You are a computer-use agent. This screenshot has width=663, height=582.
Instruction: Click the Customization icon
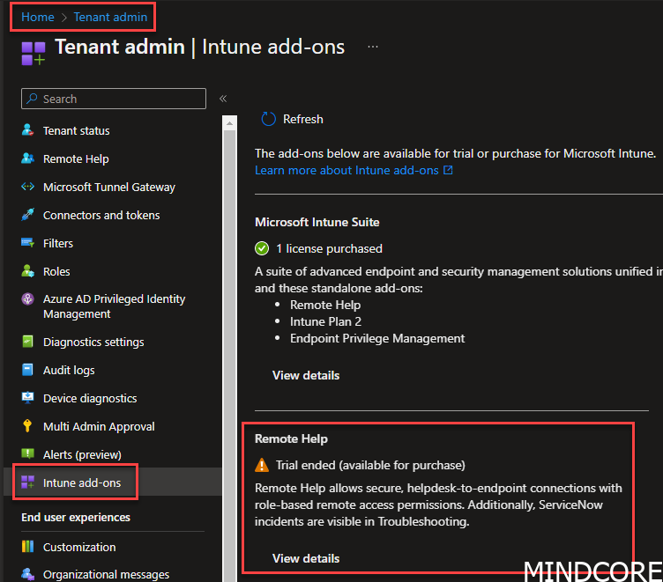[x=27, y=547]
